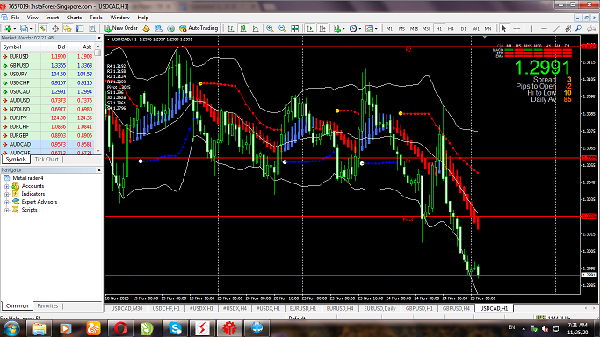Open the chat bubbles icon
Image resolution: width=600 pixels, height=337 pixels.
(x=591, y=28)
